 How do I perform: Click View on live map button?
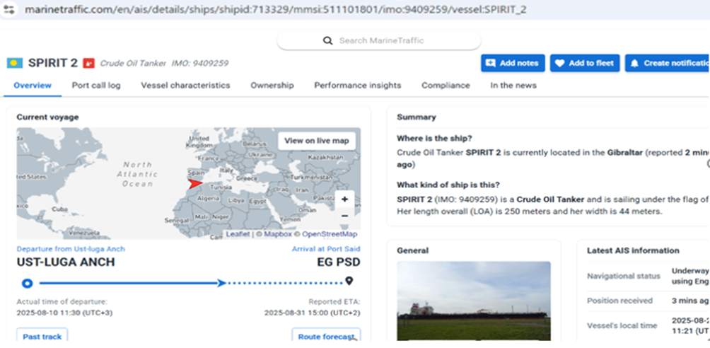point(317,141)
